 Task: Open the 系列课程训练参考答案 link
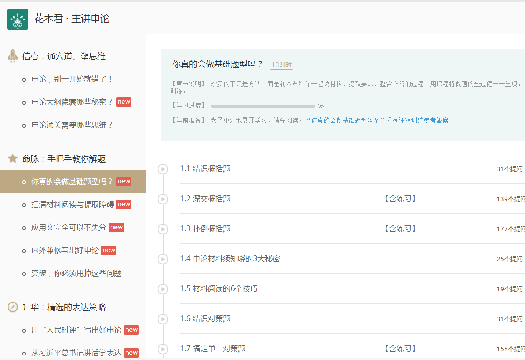[x=376, y=121]
